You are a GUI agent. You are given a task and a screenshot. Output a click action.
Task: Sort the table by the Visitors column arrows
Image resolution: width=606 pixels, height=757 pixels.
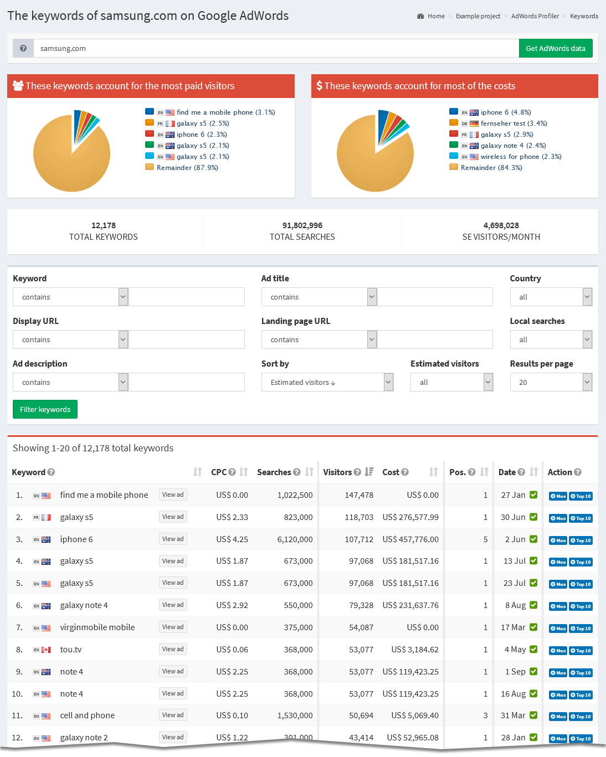[368, 472]
